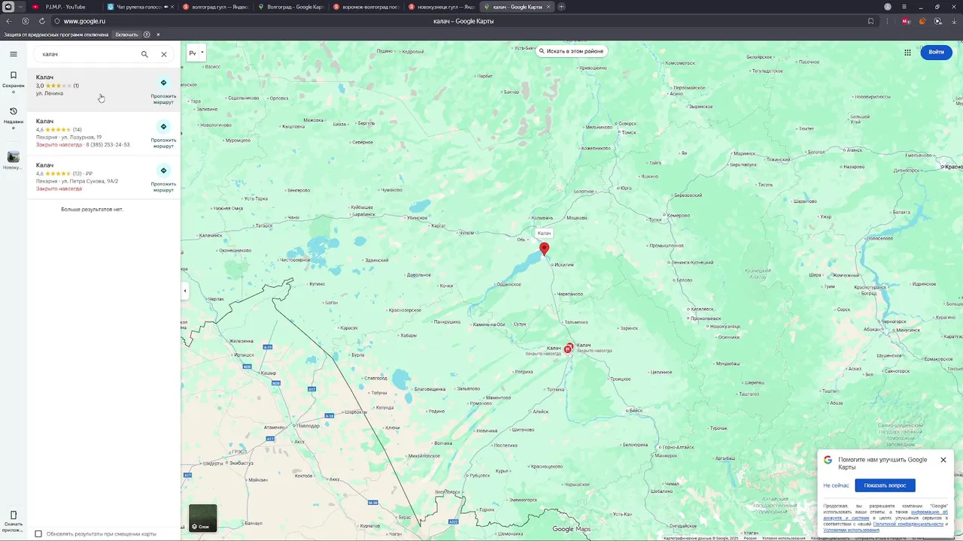Click Закрыто навсегда under Лазурная result

pyautogui.click(x=59, y=144)
